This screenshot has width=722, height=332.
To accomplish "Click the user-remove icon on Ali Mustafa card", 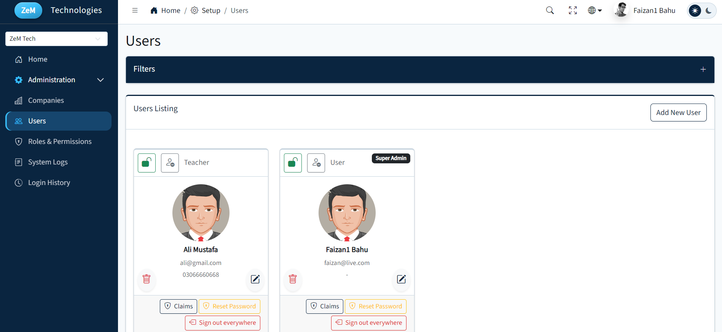I will point(170,163).
